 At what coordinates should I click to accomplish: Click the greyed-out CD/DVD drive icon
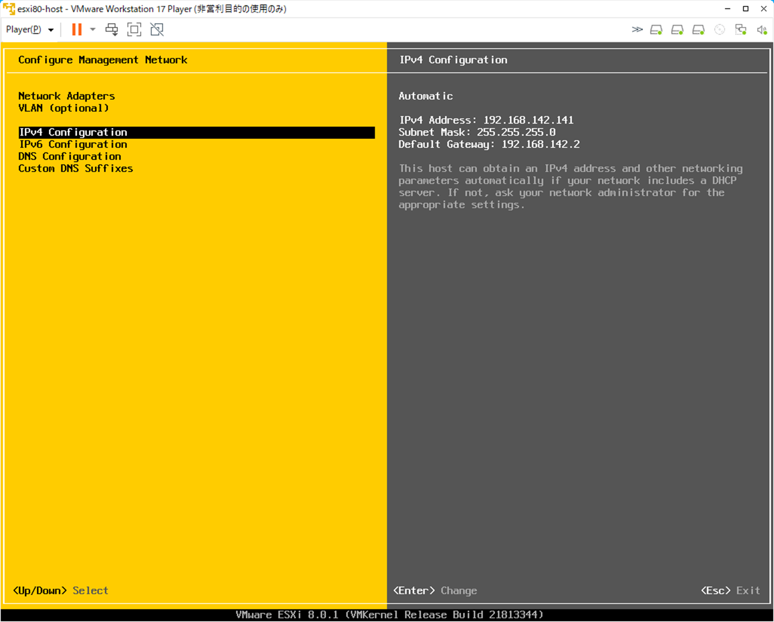tap(719, 30)
